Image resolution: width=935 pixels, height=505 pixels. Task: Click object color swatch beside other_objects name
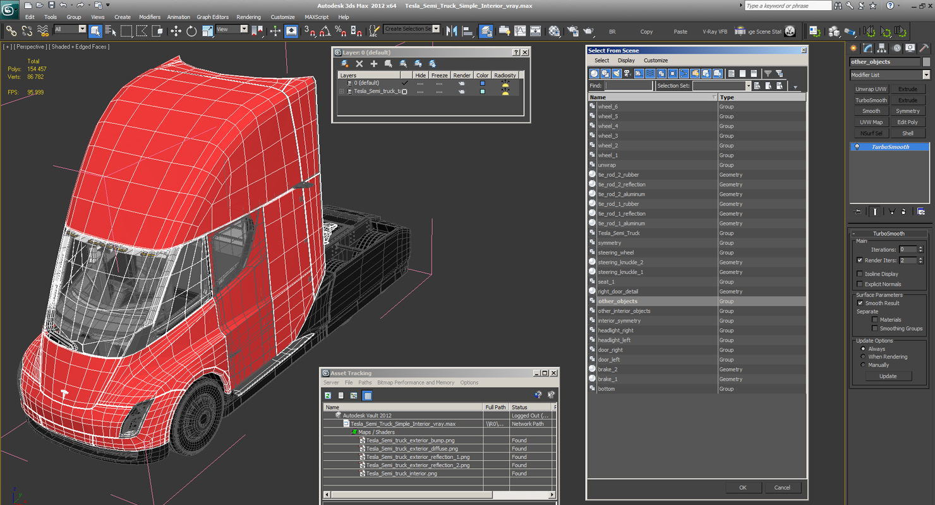tap(926, 62)
